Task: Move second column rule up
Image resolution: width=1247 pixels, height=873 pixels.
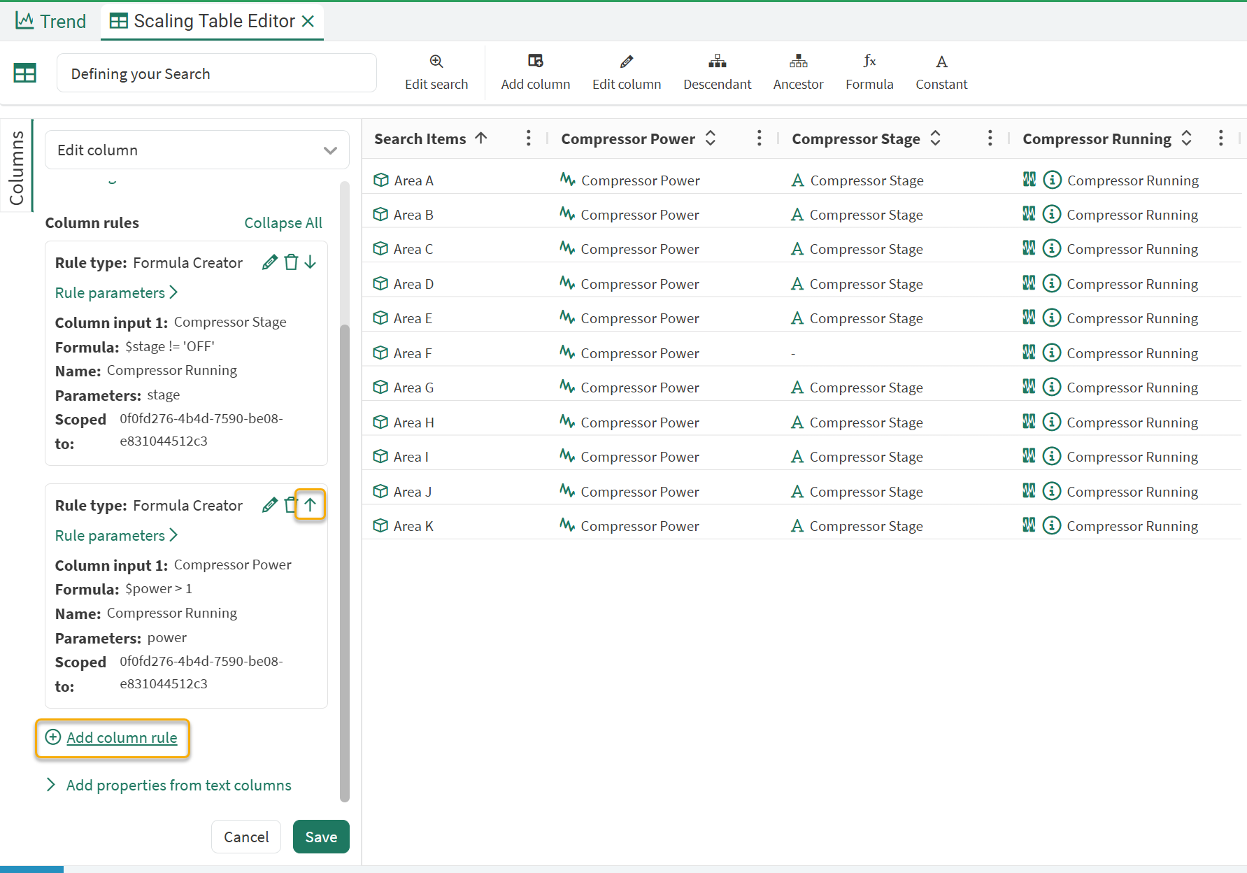Action: click(311, 504)
